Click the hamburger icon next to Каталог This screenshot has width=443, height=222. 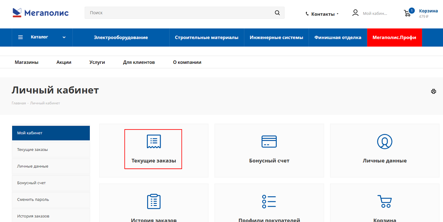(x=20, y=37)
